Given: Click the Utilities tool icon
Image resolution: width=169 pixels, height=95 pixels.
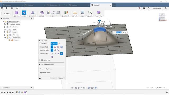Looking at the screenshot, I should point(42,13).
